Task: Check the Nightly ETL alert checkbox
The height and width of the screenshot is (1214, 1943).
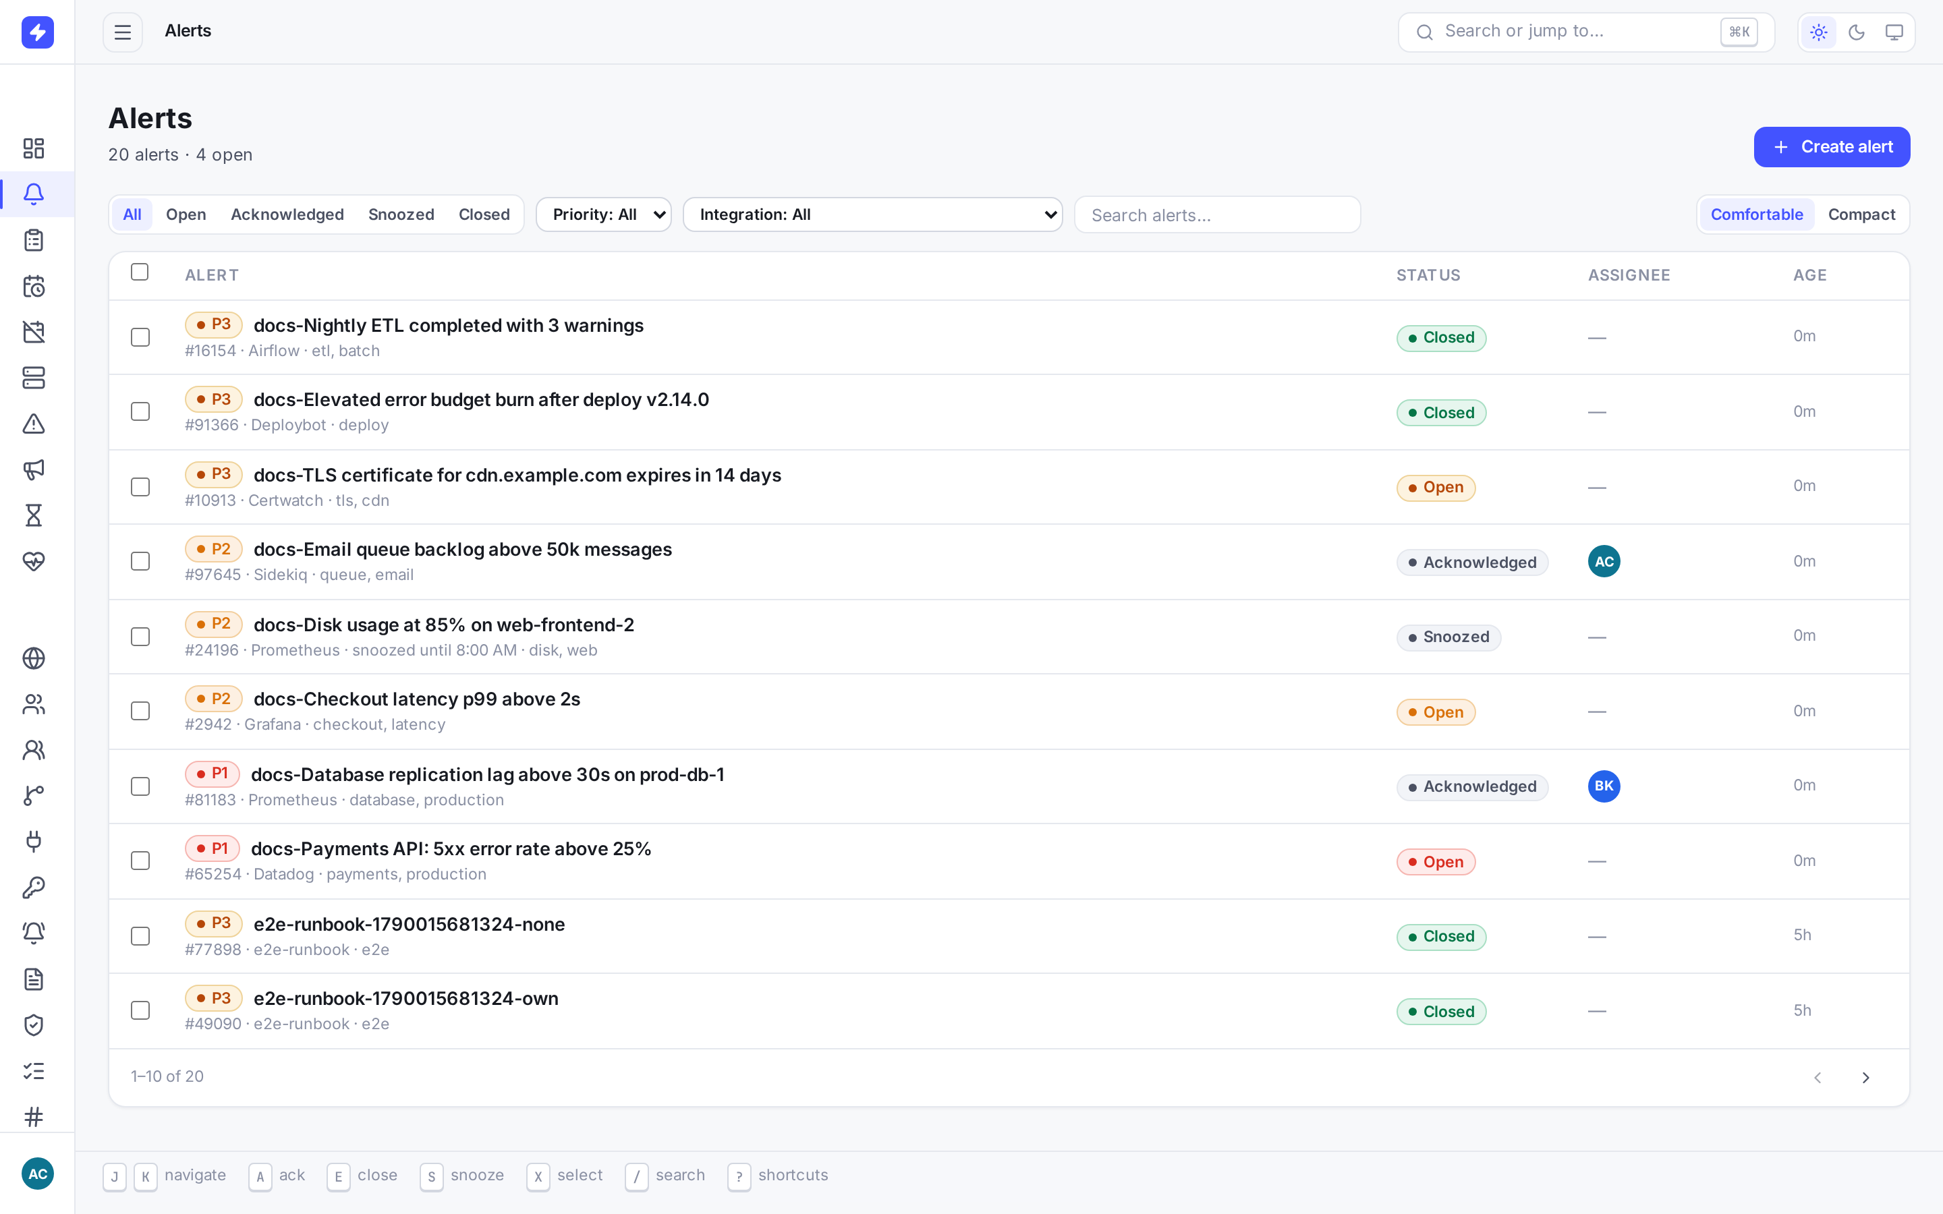Action: pos(140,337)
